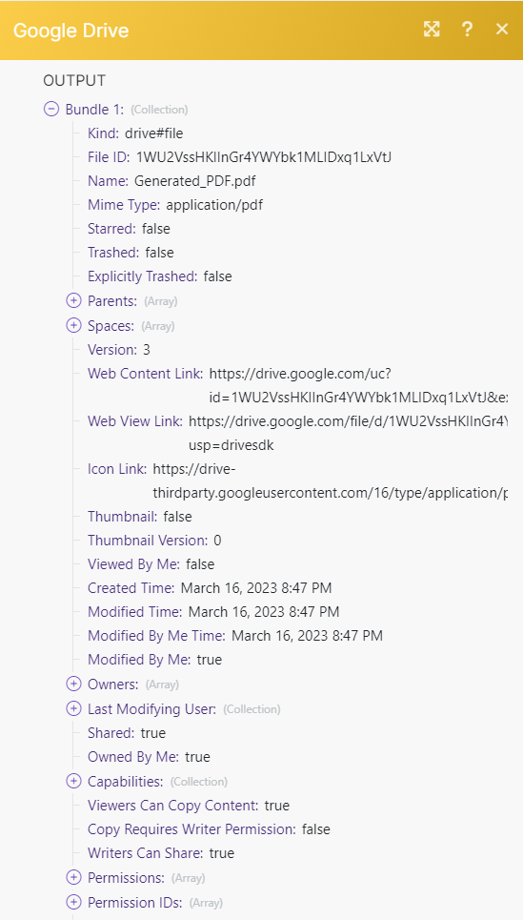
Task: Expand the Parents array
Action: [73, 301]
